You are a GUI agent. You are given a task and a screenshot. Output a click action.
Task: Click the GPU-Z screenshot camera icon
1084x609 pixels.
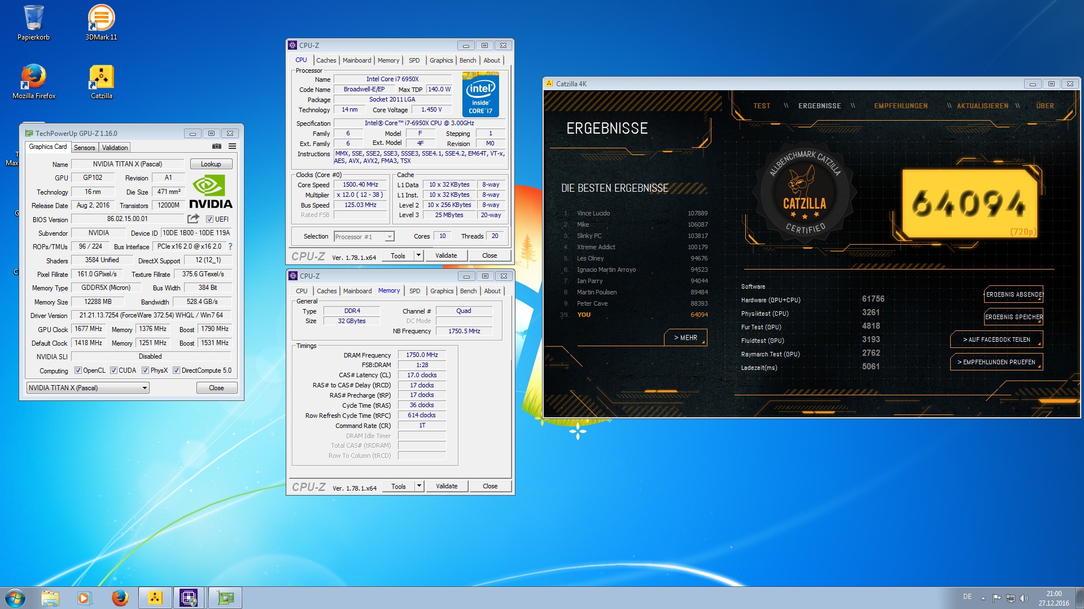pyautogui.click(x=217, y=146)
